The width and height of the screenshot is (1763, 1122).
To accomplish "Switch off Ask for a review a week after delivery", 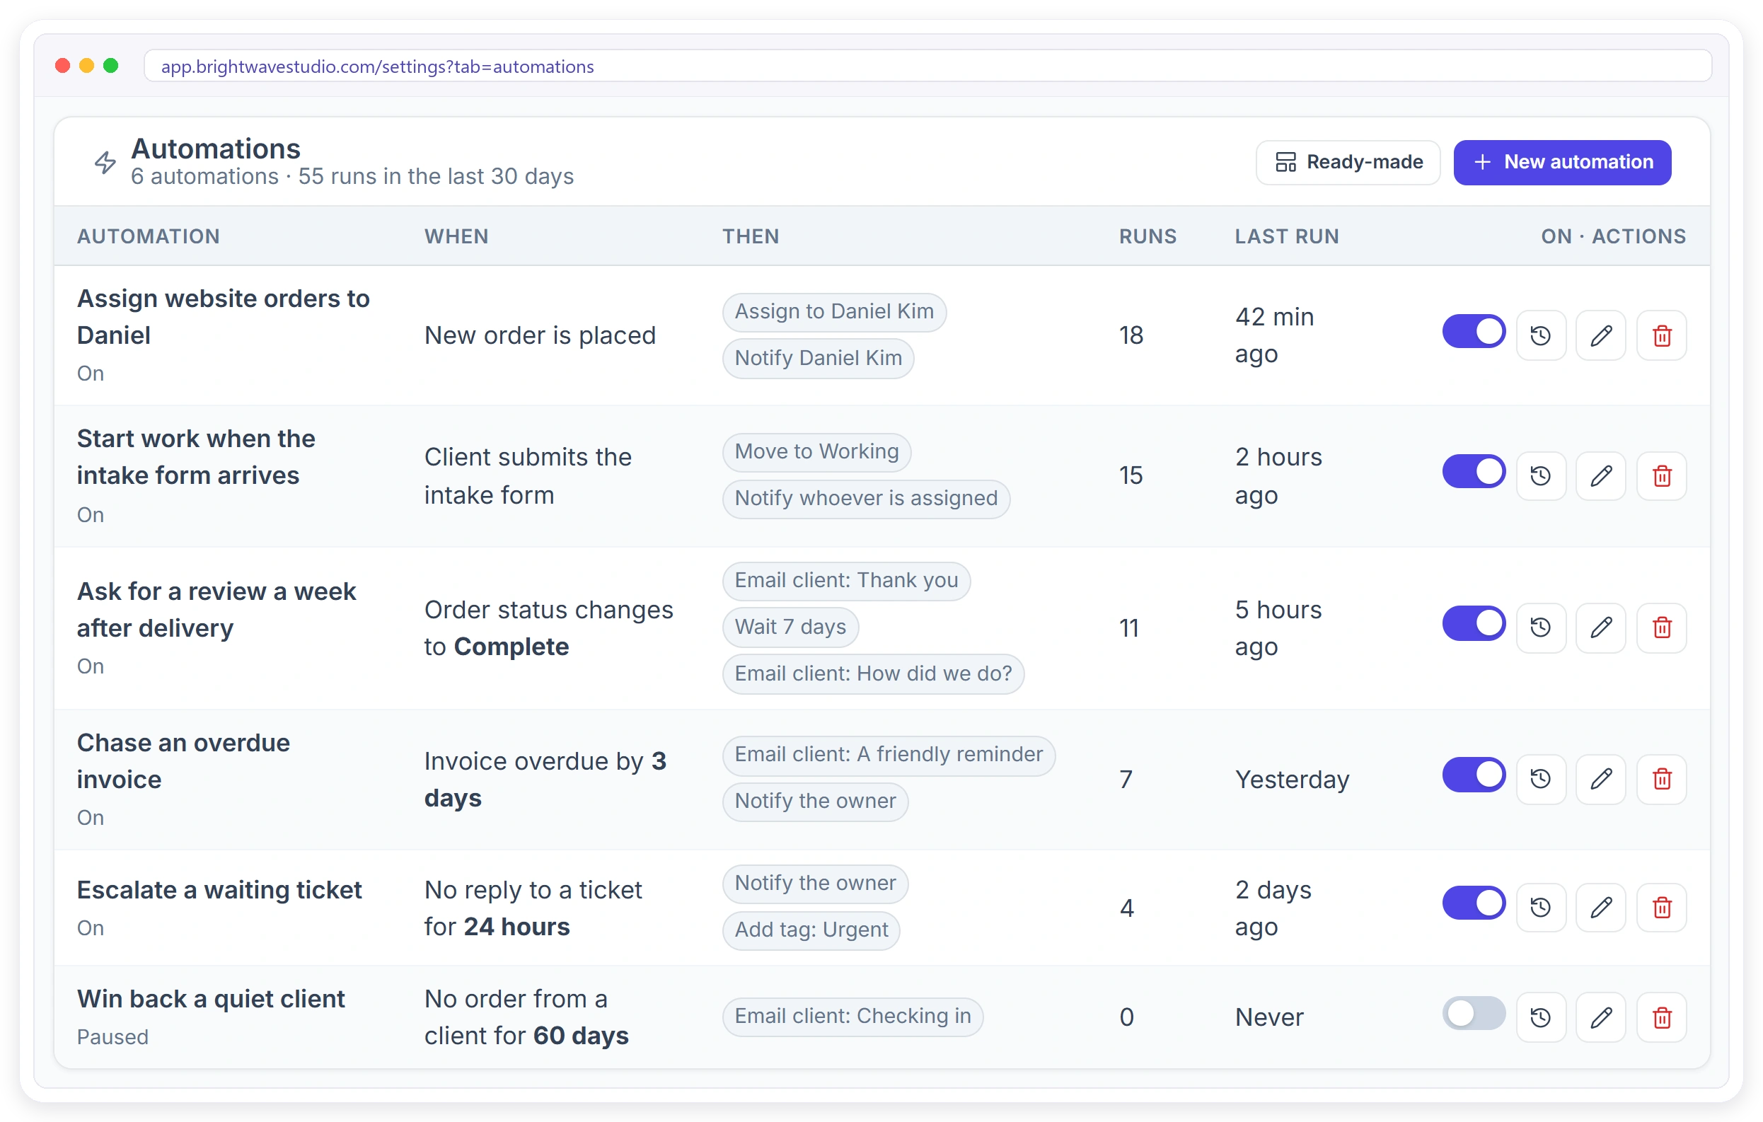I will [x=1473, y=623].
